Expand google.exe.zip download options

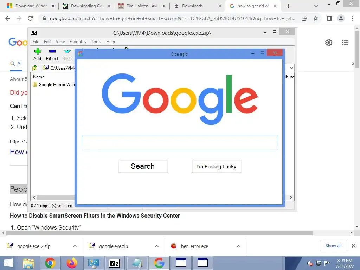point(157,246)
